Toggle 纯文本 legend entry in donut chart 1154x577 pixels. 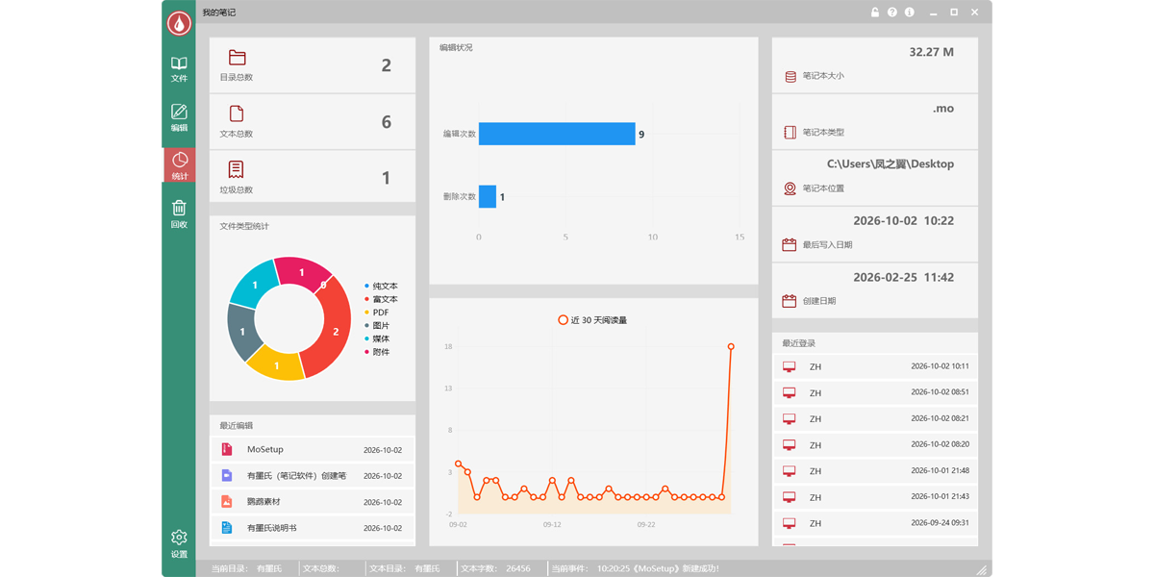click(x=381, y=286)
